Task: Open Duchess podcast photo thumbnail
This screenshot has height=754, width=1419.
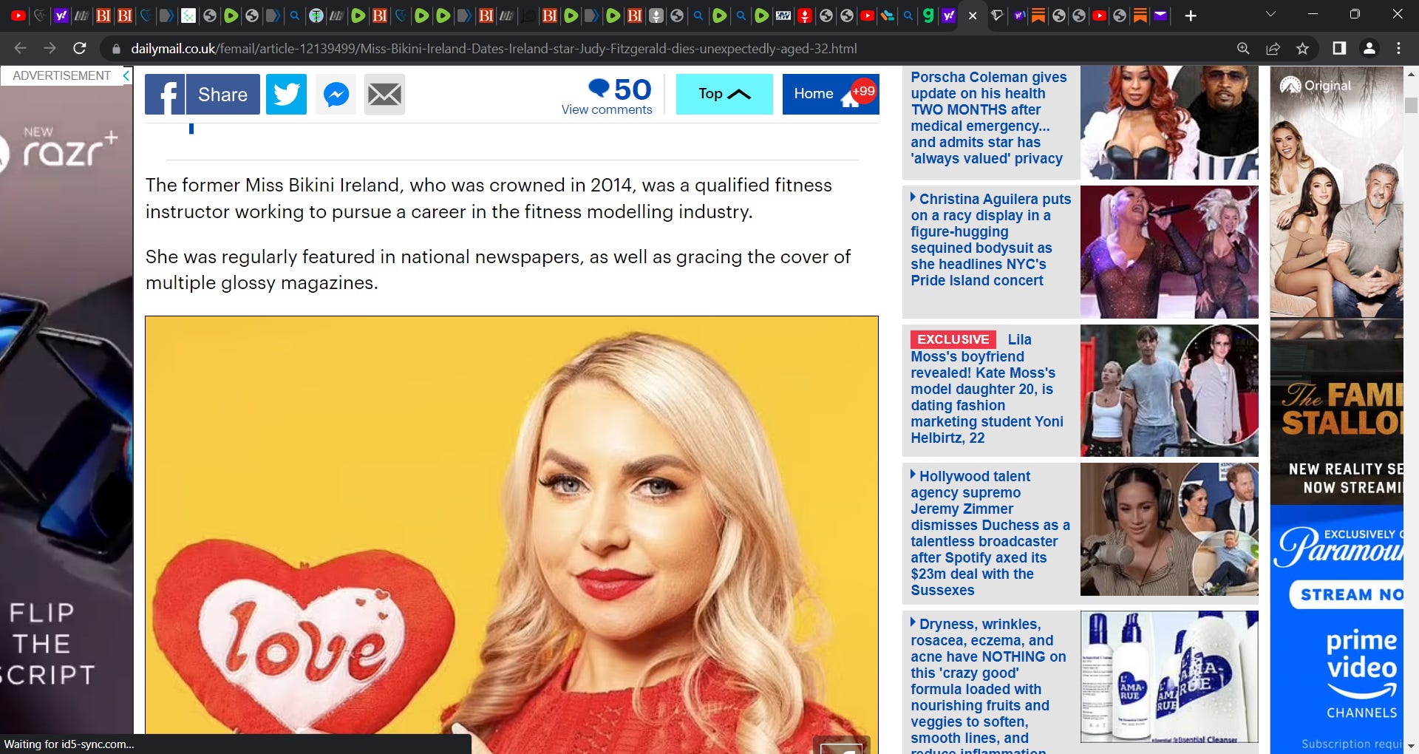Action: tap(1169, 529)
